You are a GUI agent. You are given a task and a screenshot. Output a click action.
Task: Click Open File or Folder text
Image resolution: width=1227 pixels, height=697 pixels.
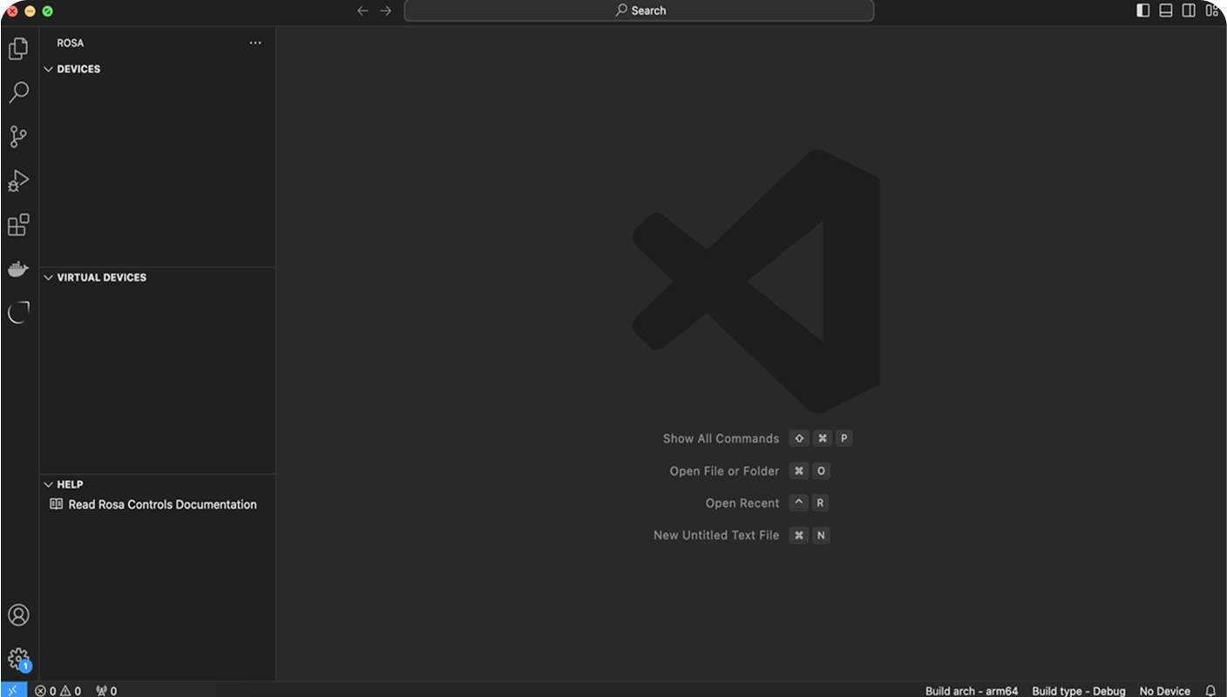(724, 470)
